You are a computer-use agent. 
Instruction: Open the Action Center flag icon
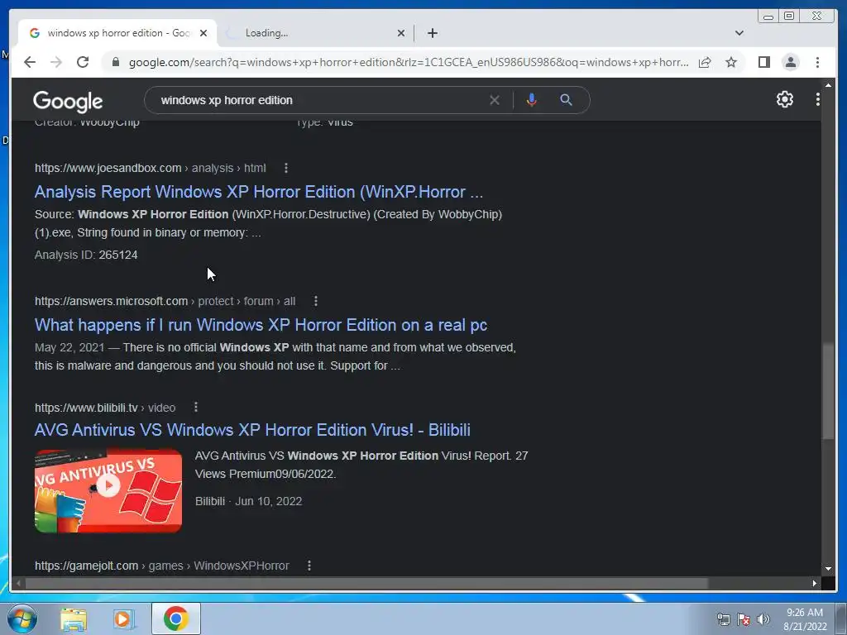(x=744, y=619)
